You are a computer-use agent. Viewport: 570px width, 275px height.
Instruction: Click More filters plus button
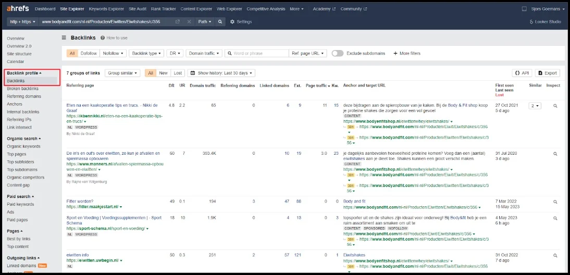coord(407,54)
